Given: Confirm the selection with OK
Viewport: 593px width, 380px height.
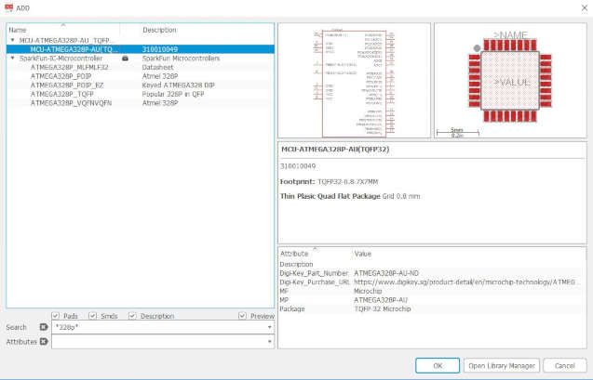Looking at the screenshot, I should tap(438, 366).
